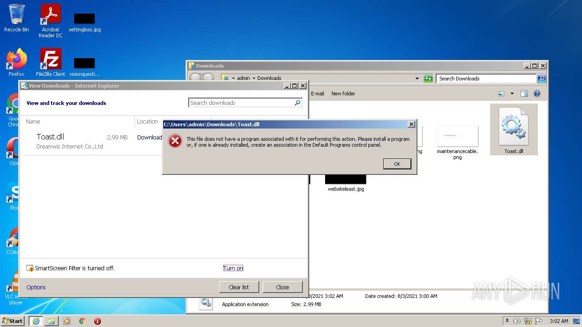Click the taskbar clock showing 3:02 AM
The height and width of the screenshot is (327, 582).
point(559,321)
